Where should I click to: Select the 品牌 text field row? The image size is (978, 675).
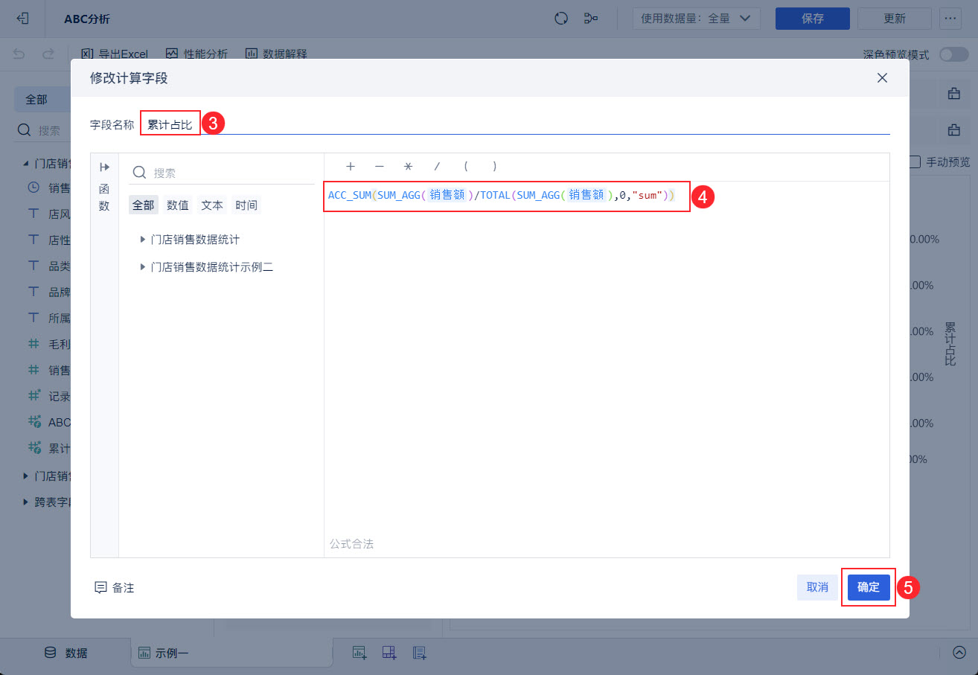pos(49,292)
